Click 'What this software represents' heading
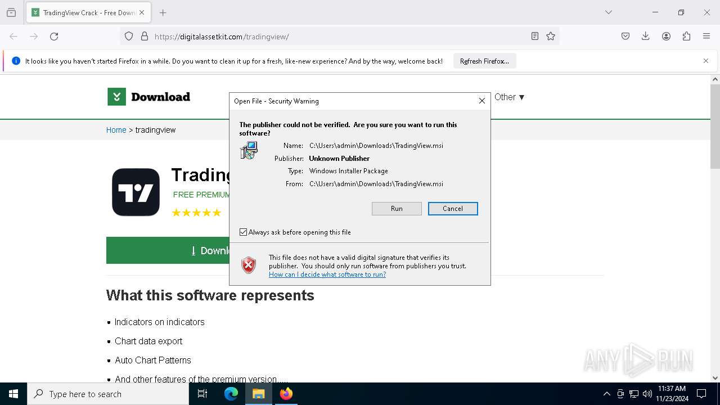 (210, 295)
